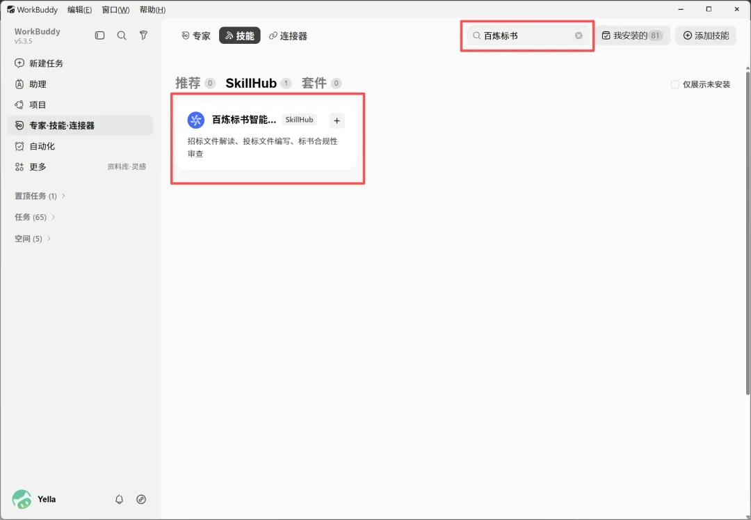The height and width of the screenshot is (520, 751).
Task: Clear the search box text
Action: point(579,36)
